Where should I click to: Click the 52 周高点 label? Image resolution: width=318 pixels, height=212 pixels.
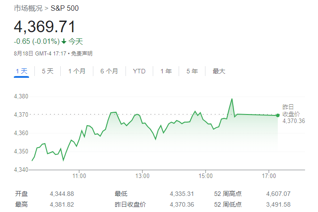tap(228, 194)
